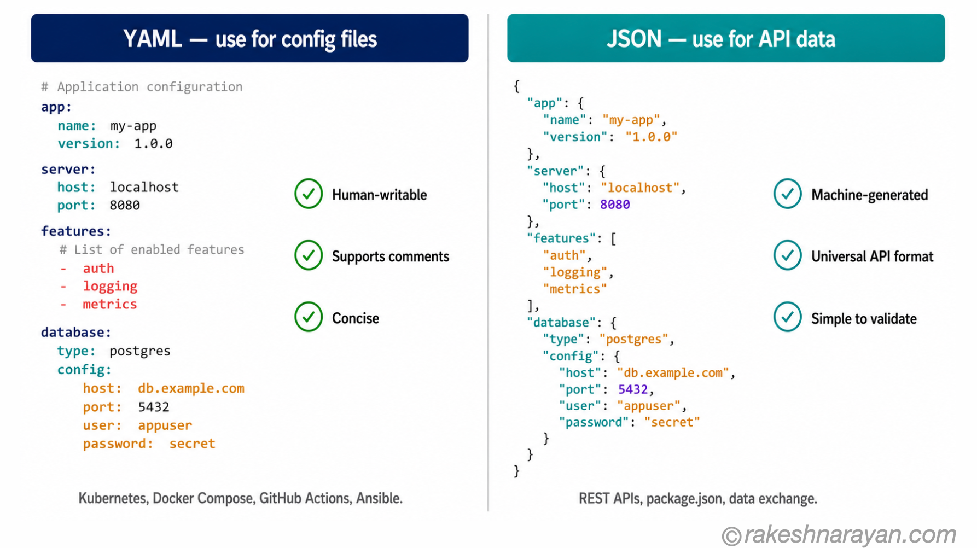Viewport: 977px width, 548px height.
Task: Click the YAML 'password: secret' line
Action: coord(149,444)
